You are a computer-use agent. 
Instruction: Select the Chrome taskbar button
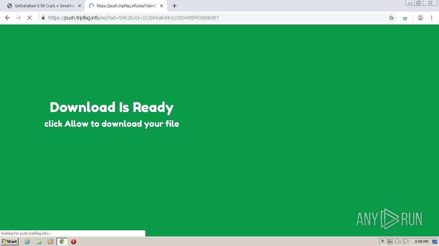pos(62,242)
